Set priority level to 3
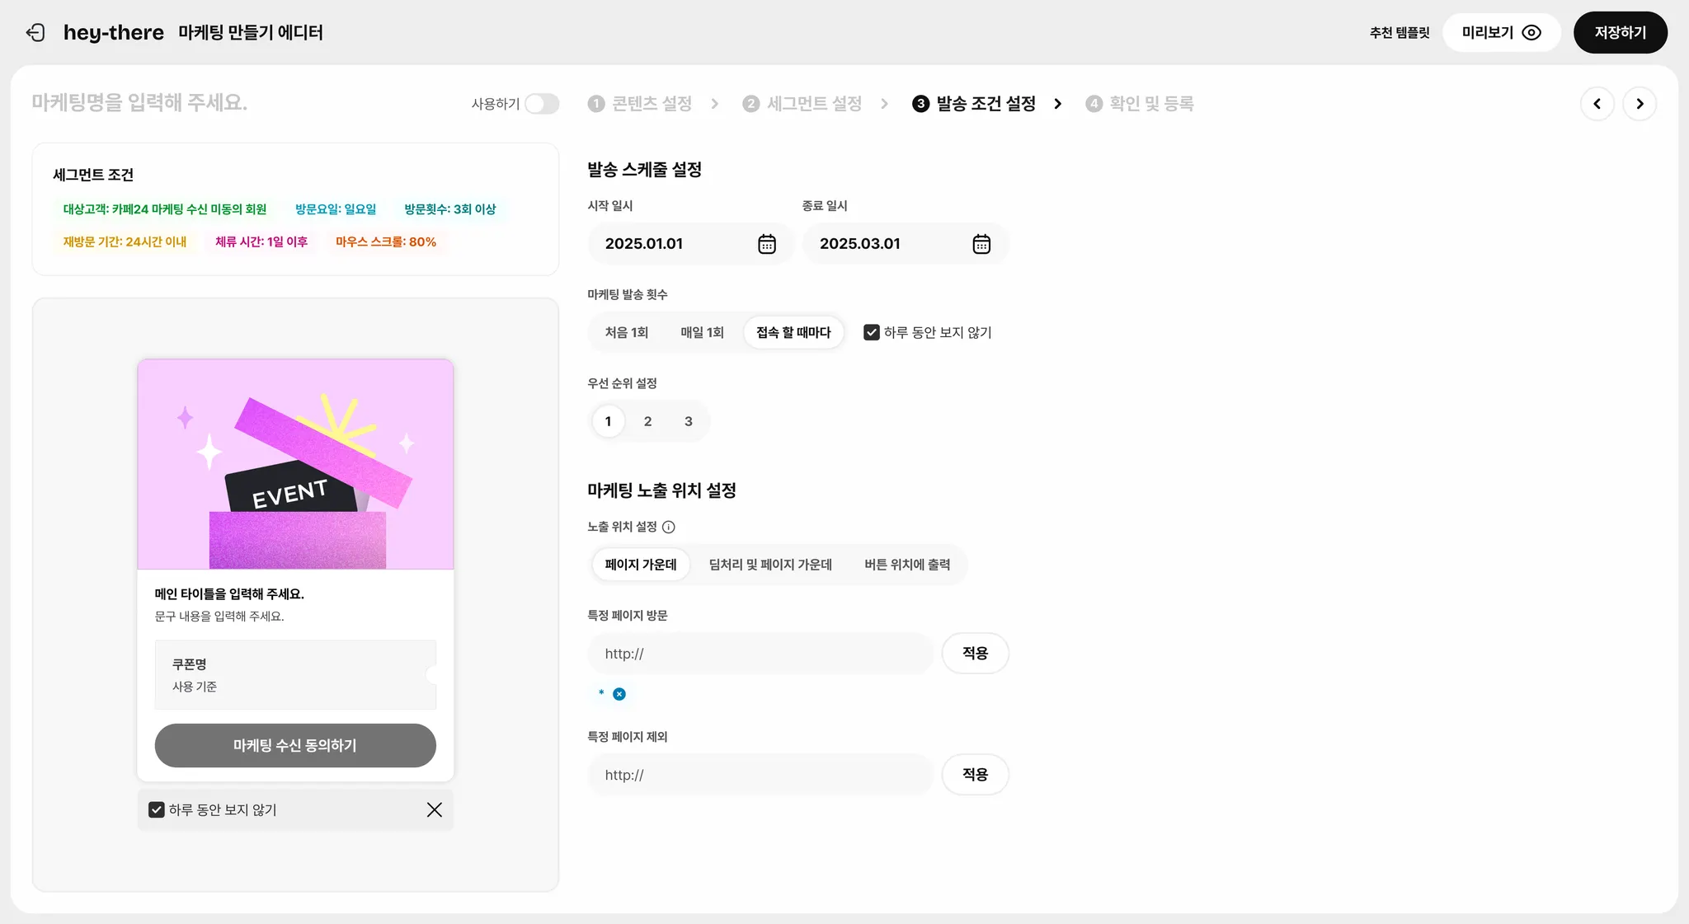This screenshot has height=924, width=1689. tap(688, 421)
